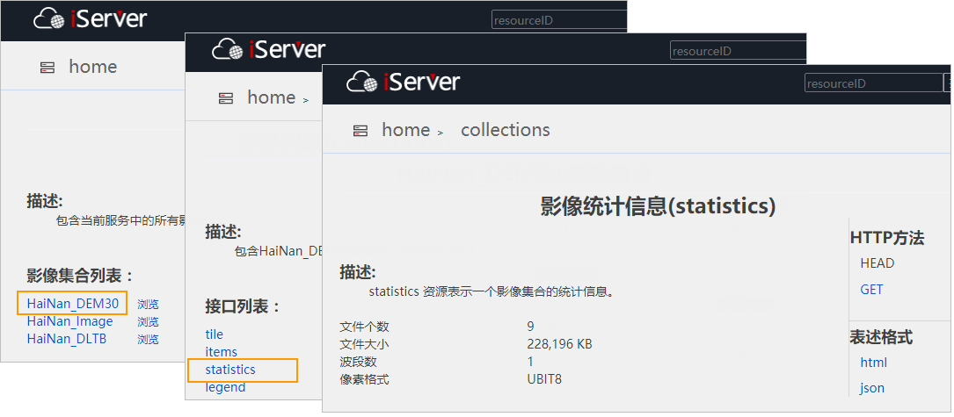Viewport: 954px width, 417px height.
Task: Click 浏览 next to HaiNan_Image
Action: (148, 322)
